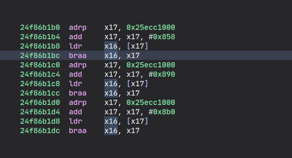Click address 24f86b1c0
The width and height of the screenshot is (292, 158).
[40, 65]
